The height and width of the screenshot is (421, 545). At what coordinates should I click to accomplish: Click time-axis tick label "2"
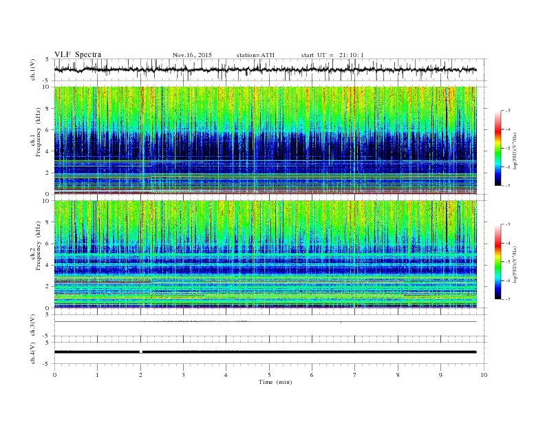click(140, 375)
